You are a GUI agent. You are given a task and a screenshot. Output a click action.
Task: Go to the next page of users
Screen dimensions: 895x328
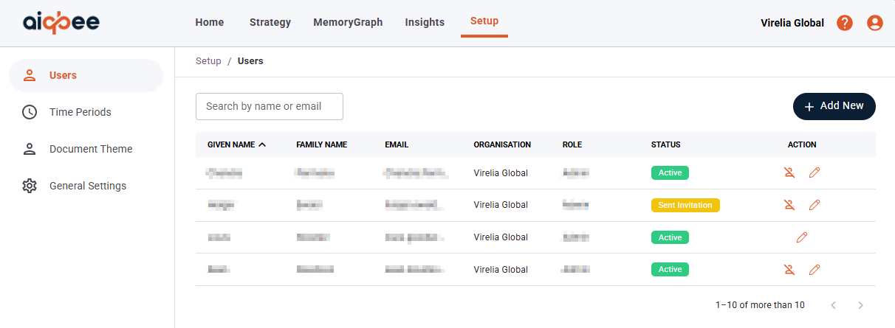click(x=860, y=304)
